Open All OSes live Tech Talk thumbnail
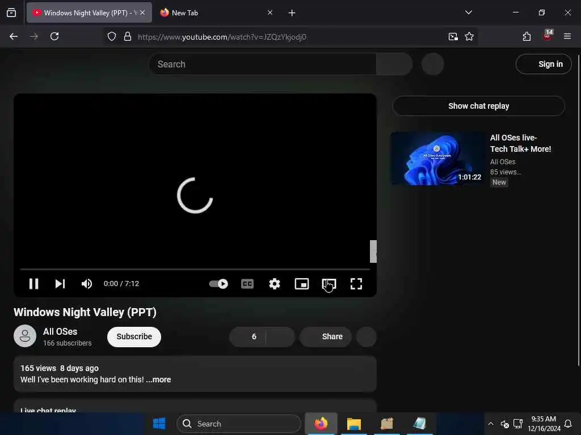The height and width of the screenshot is (435, 581). [x=437, y=159]
